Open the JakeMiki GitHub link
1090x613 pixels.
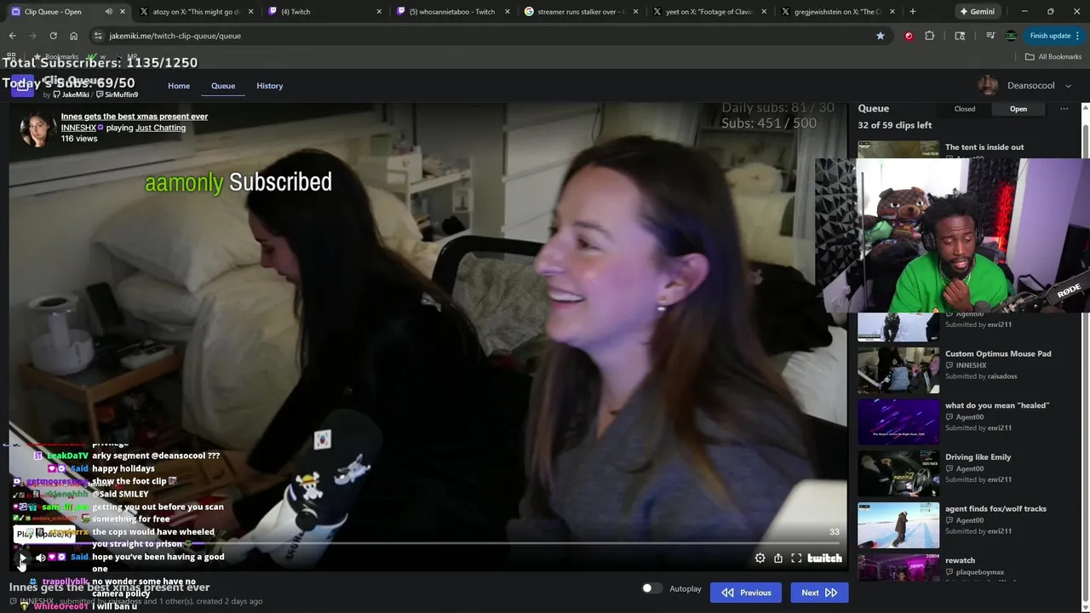(72, 95)
